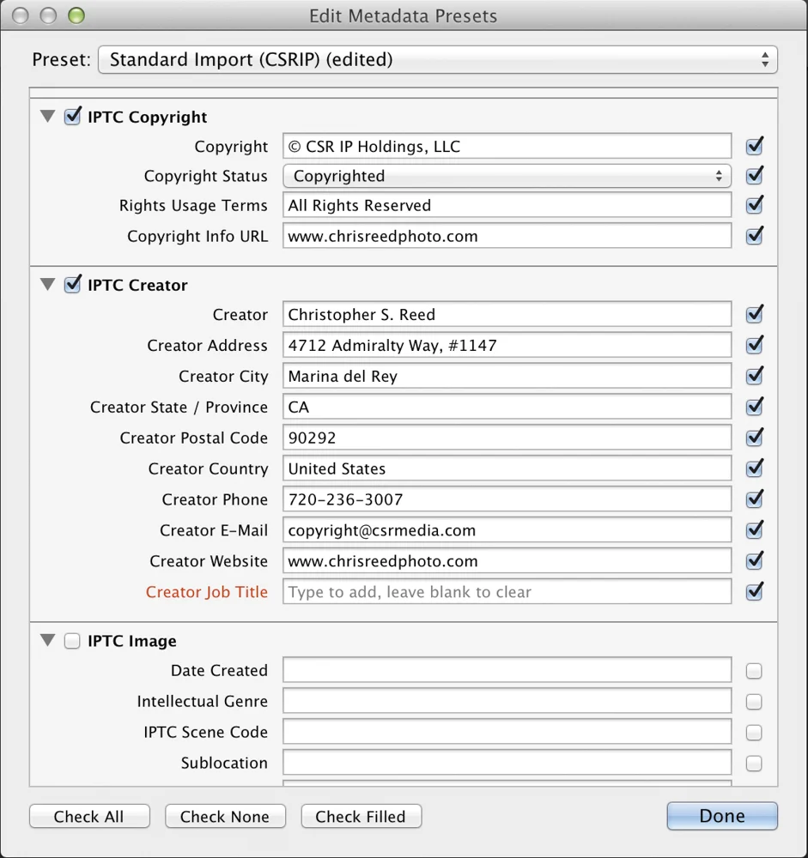Enable the IPTC Image section checkbox

click(72, 641)
